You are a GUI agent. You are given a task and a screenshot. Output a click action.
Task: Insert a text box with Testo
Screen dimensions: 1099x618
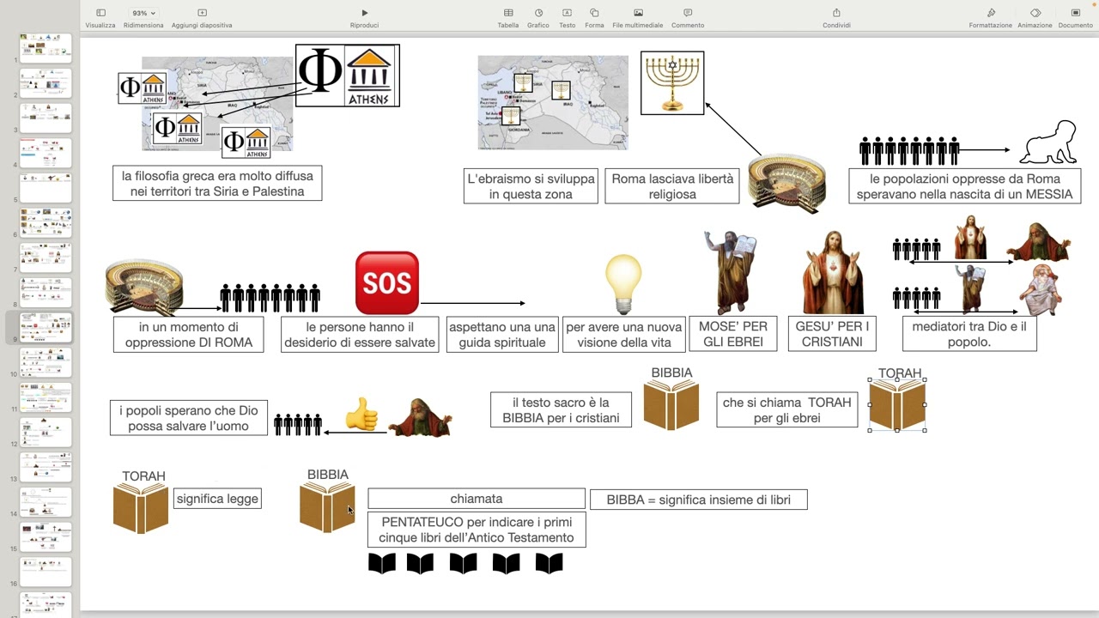coord(567,13)
